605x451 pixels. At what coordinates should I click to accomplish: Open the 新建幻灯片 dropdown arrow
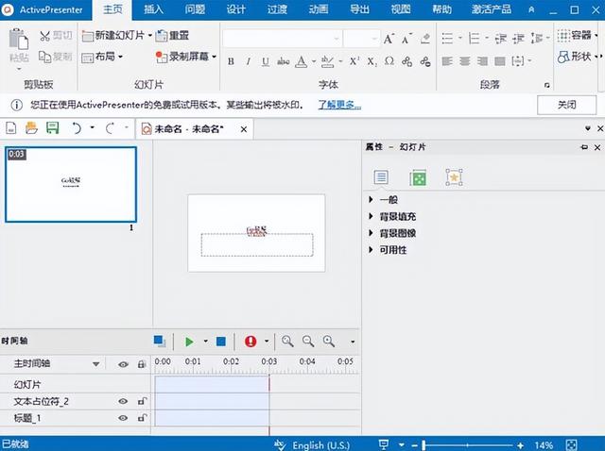(x=149, y=36)
